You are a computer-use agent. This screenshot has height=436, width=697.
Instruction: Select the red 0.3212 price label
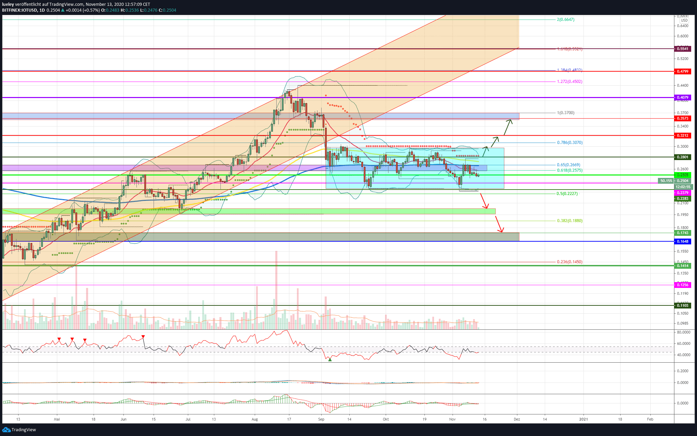click(682, 135)
